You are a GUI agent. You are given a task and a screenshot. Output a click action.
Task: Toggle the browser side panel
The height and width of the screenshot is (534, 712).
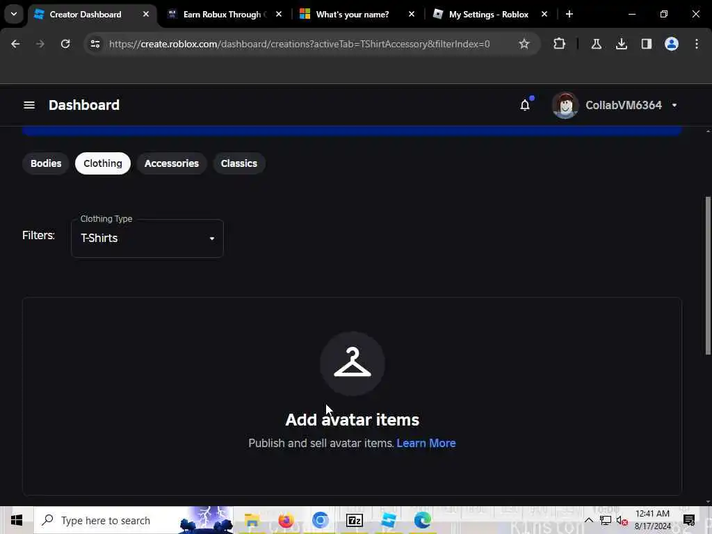(x=646, y=44)
